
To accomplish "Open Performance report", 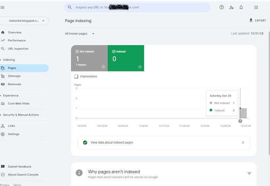I will pyautogui.click(x=17, y=40).
